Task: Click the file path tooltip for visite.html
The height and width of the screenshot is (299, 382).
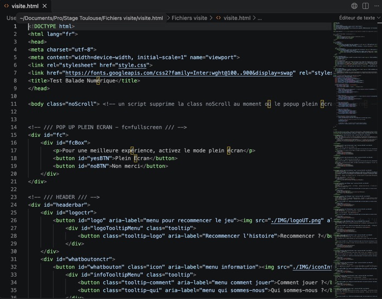Action: [x=91, y=18]
